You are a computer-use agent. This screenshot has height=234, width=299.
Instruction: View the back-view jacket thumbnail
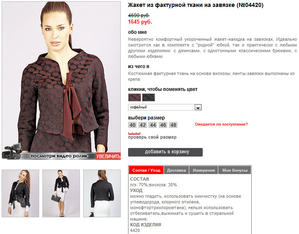point(102,193)
